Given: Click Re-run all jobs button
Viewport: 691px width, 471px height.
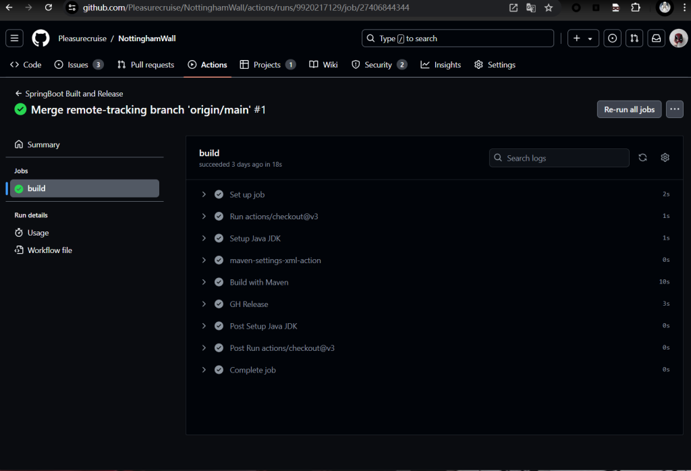Looking at the screenshot, I should [630, 109].
